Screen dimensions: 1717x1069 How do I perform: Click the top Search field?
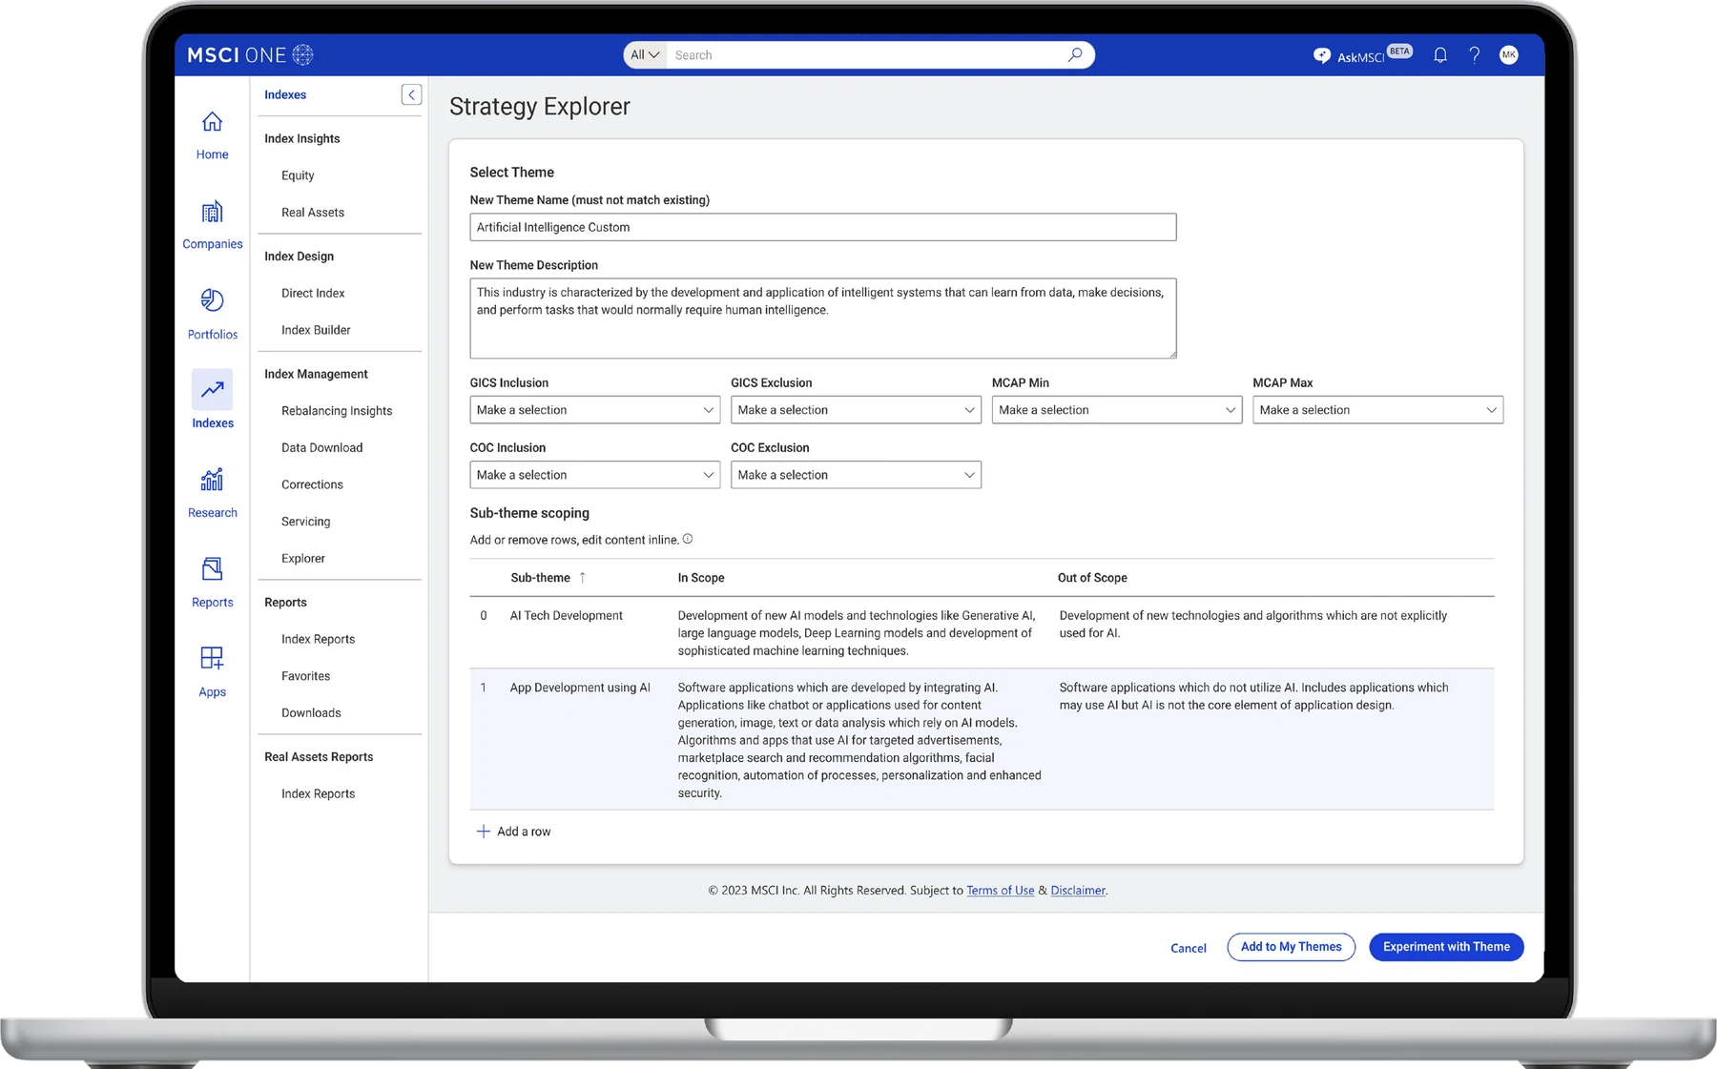pyautogui.click(x=868, y=55)
